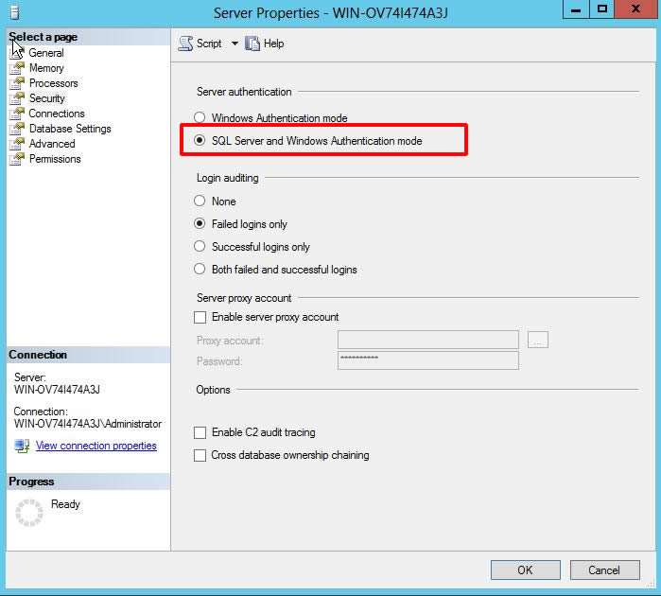
Task: Click the Processors page icon
Action: click(x=17, y=83)
